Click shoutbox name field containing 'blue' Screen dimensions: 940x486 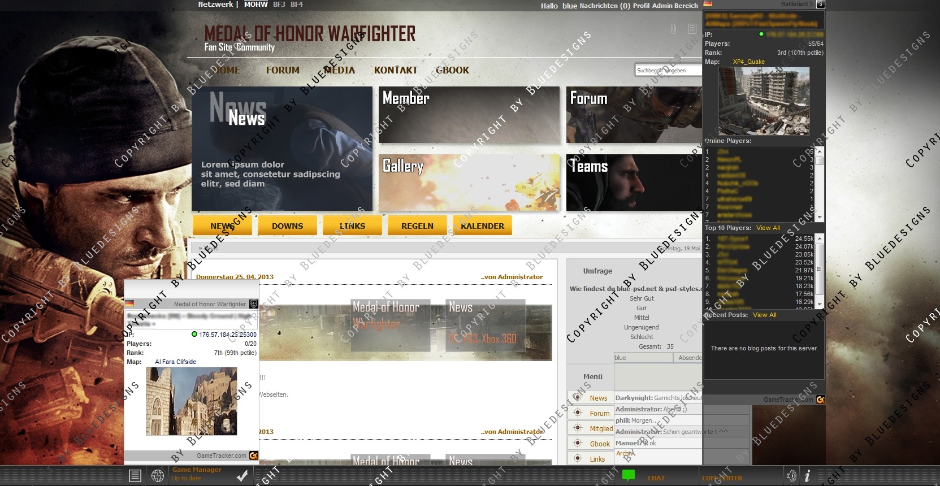coord(643,358)
